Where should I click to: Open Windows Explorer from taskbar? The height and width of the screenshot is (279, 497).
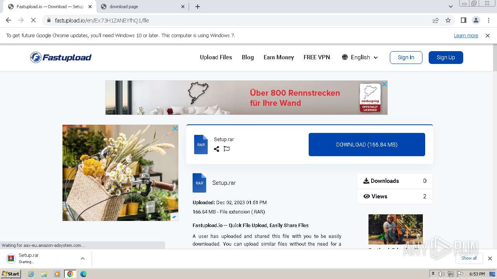click(44, 274)
